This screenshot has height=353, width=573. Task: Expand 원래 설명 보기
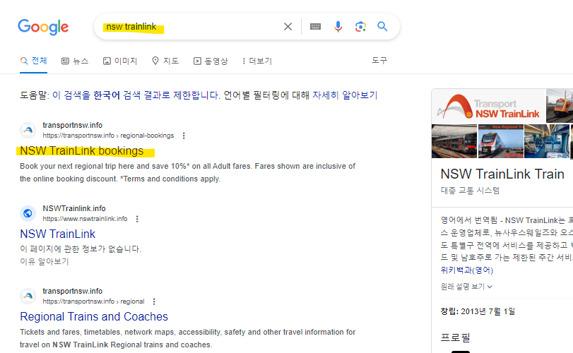466,287
